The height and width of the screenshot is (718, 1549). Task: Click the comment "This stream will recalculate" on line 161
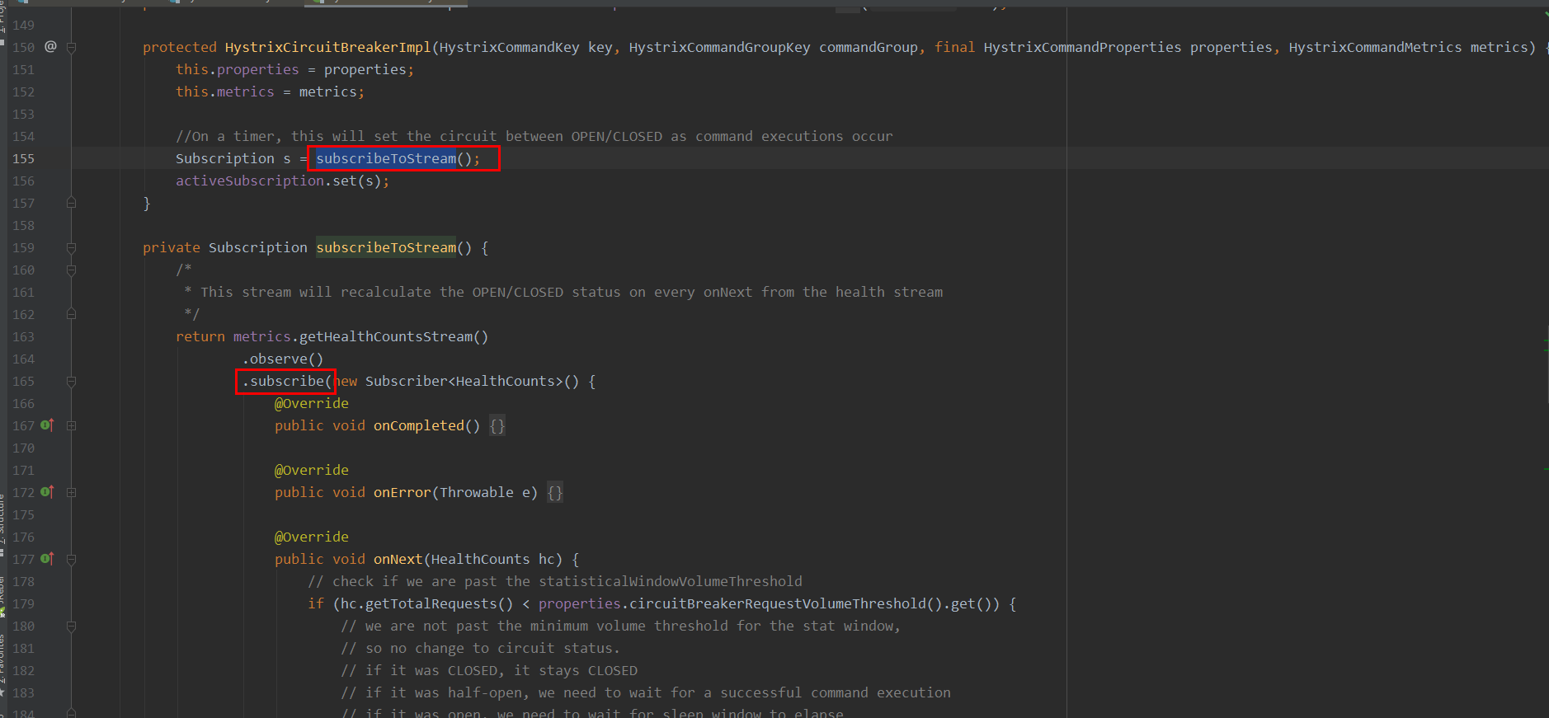(563, 292)
